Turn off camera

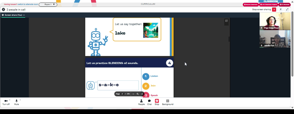click(x=6, y=102)
